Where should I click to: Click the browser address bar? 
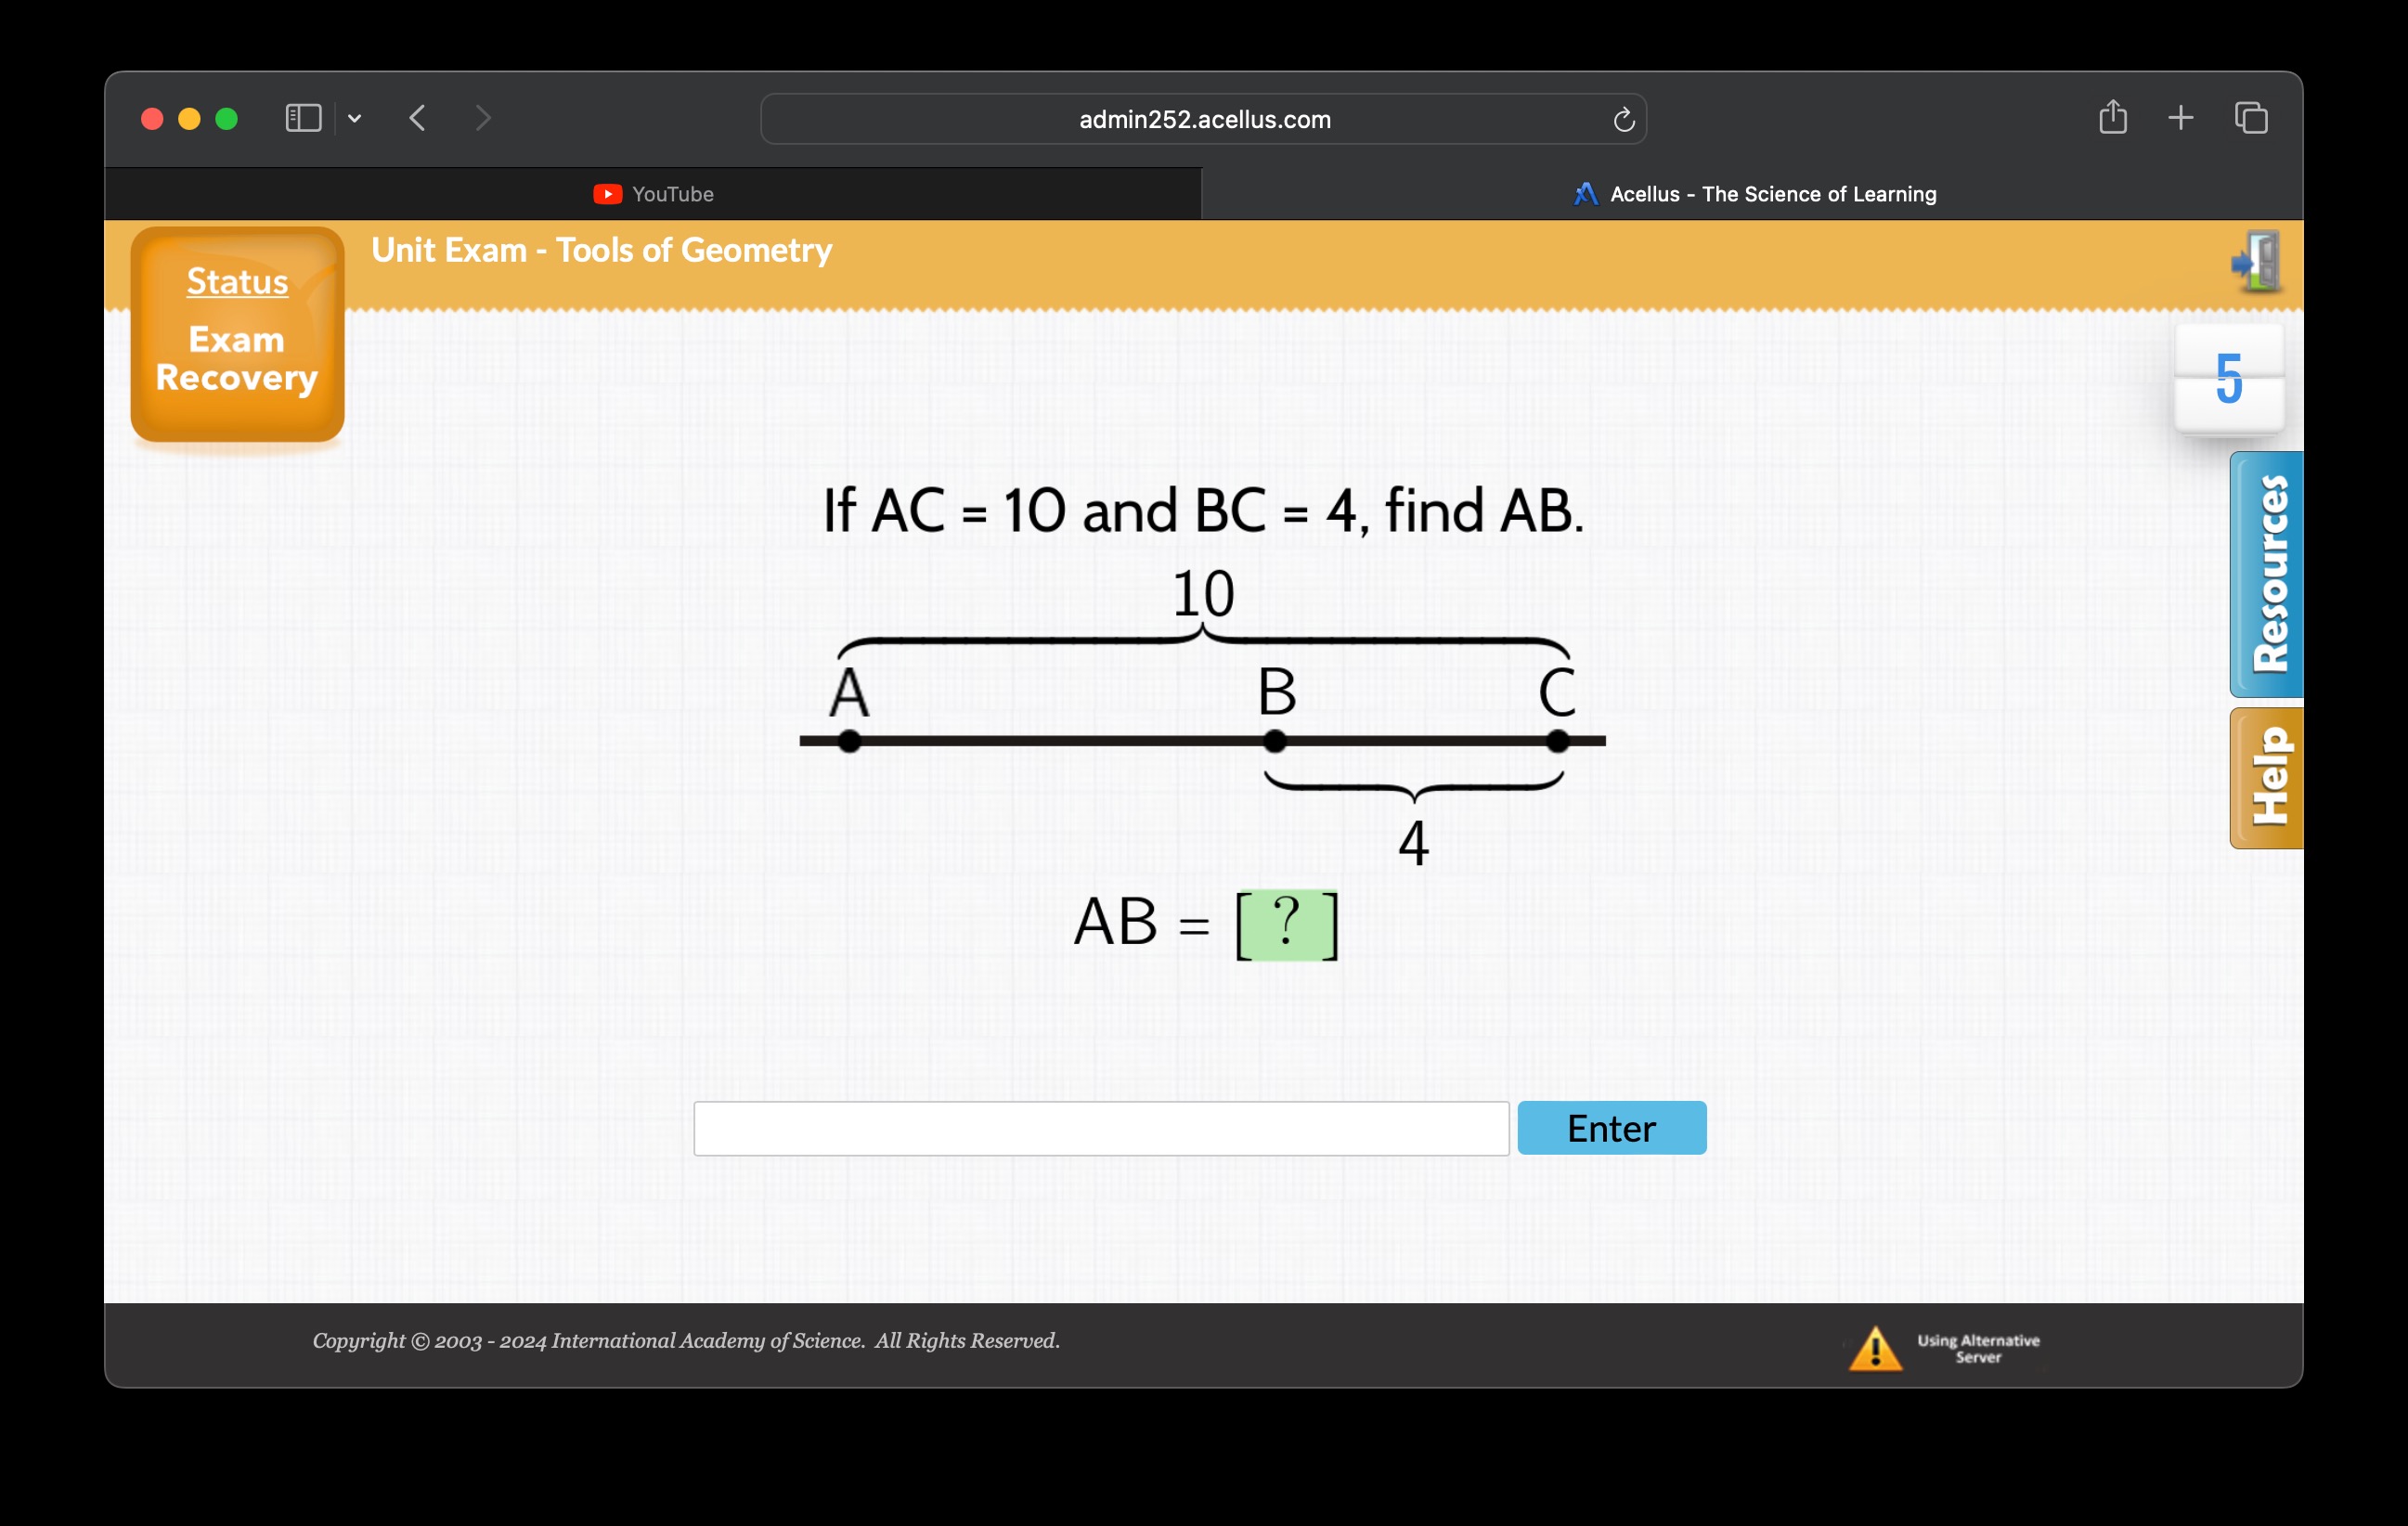point(1204,118)
